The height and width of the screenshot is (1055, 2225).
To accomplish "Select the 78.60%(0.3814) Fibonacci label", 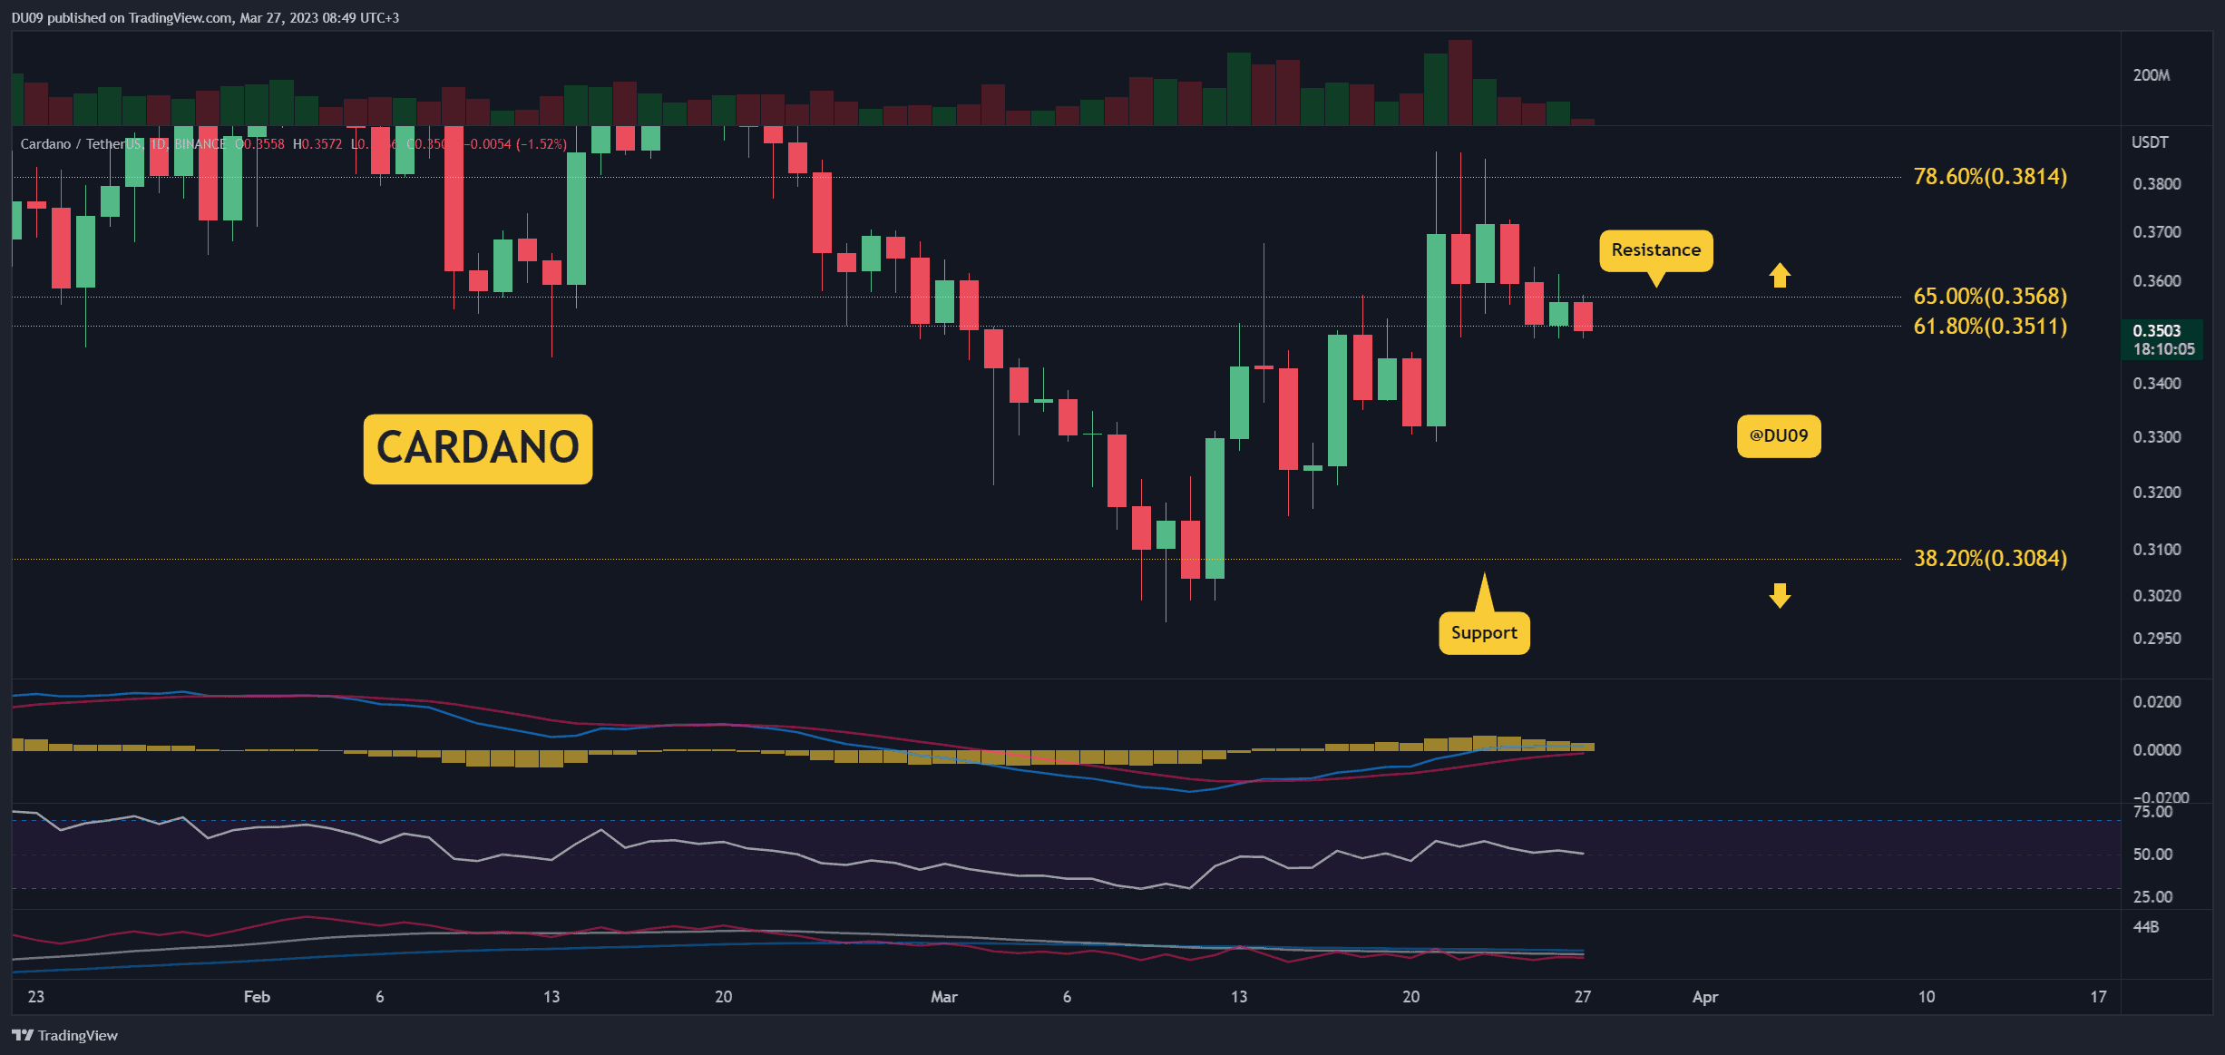I will click(1990, 176).
